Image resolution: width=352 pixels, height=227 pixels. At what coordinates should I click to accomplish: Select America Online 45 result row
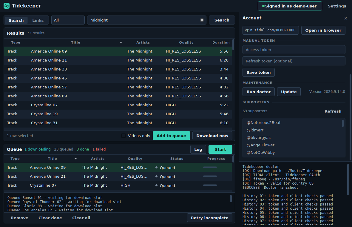pyautogui.click(x=118, y=78)
